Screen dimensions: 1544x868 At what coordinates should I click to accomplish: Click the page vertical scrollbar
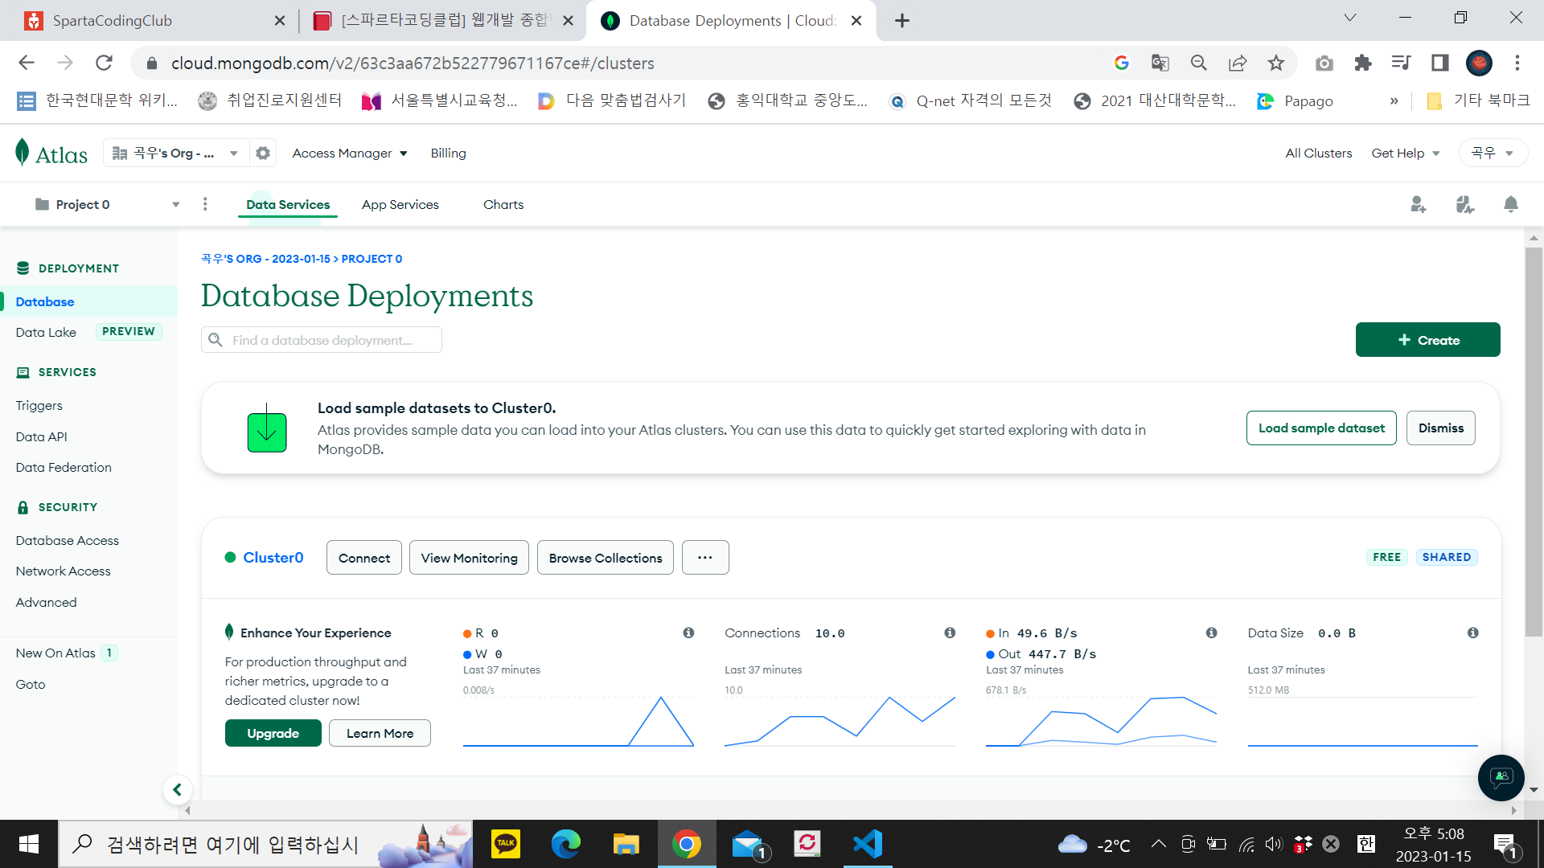(1534, 442)
